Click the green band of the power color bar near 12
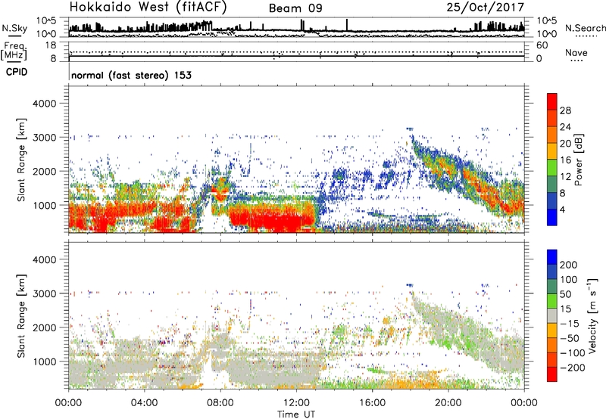 tap(552, 167)
